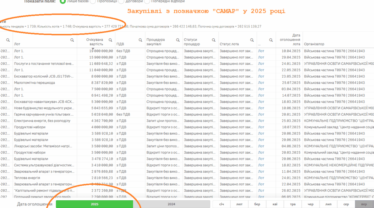The image size is (374, 208).
Task: Filter by month січ
Action: (221, 204)
